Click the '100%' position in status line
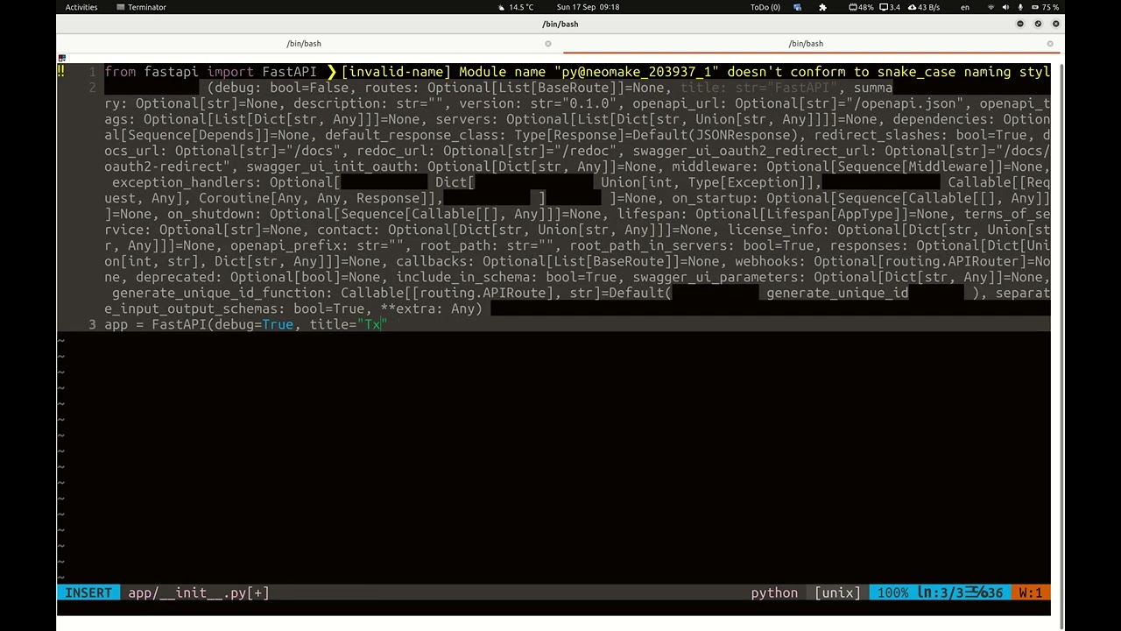The height and width of the screenshot is (631, 1121). point(892,592)
